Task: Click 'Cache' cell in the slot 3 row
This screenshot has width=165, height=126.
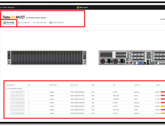Action: click(x=136, y=110)
